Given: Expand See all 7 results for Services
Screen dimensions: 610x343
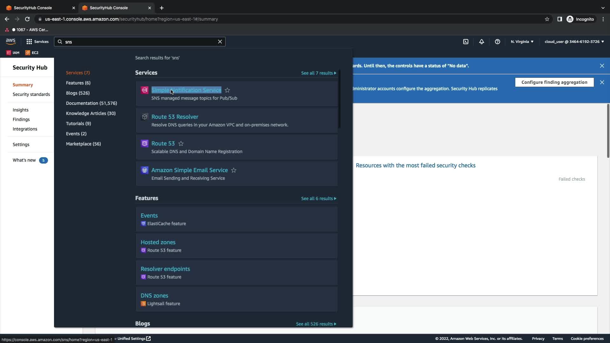Looking at the screenshot, I should 318,73.
